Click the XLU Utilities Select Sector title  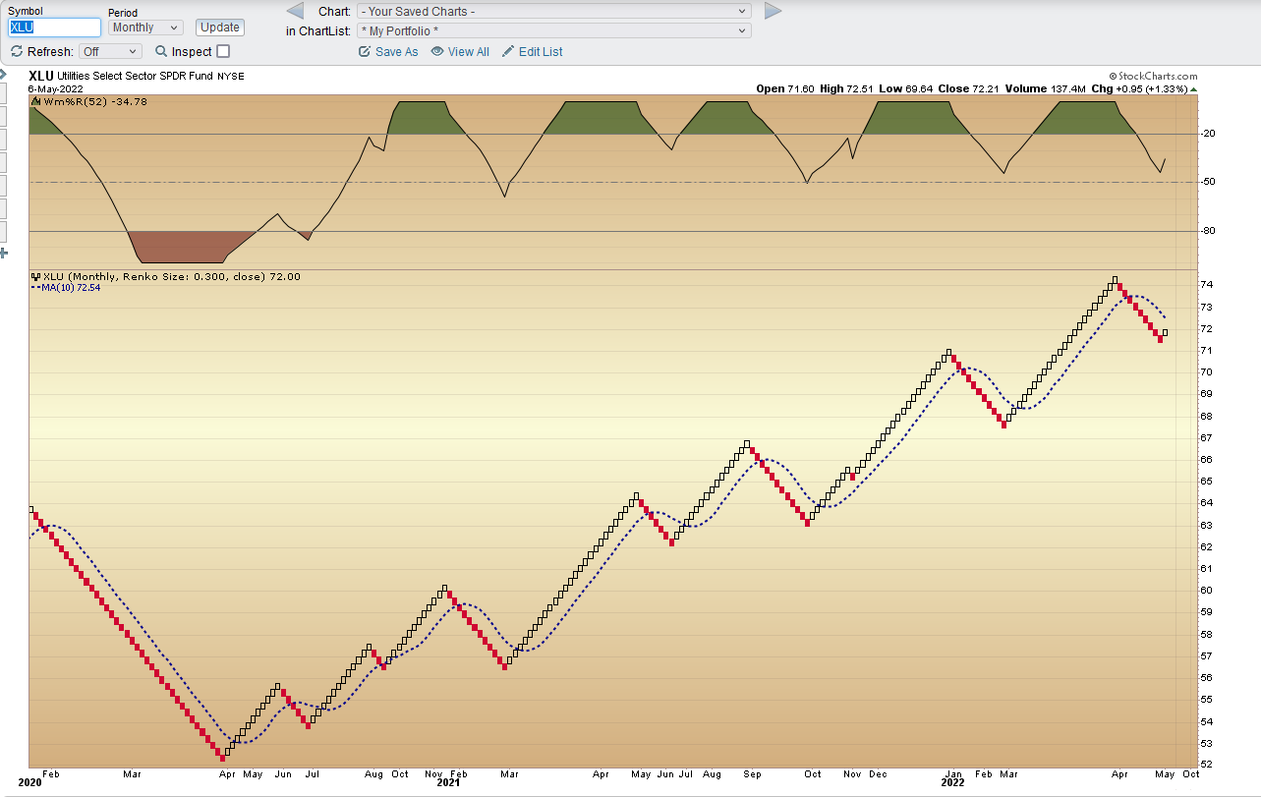(137, 76)
